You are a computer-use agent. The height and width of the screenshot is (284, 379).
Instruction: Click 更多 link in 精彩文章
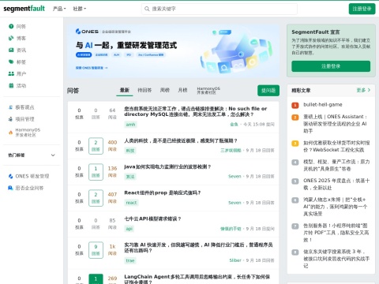(363, 90)
